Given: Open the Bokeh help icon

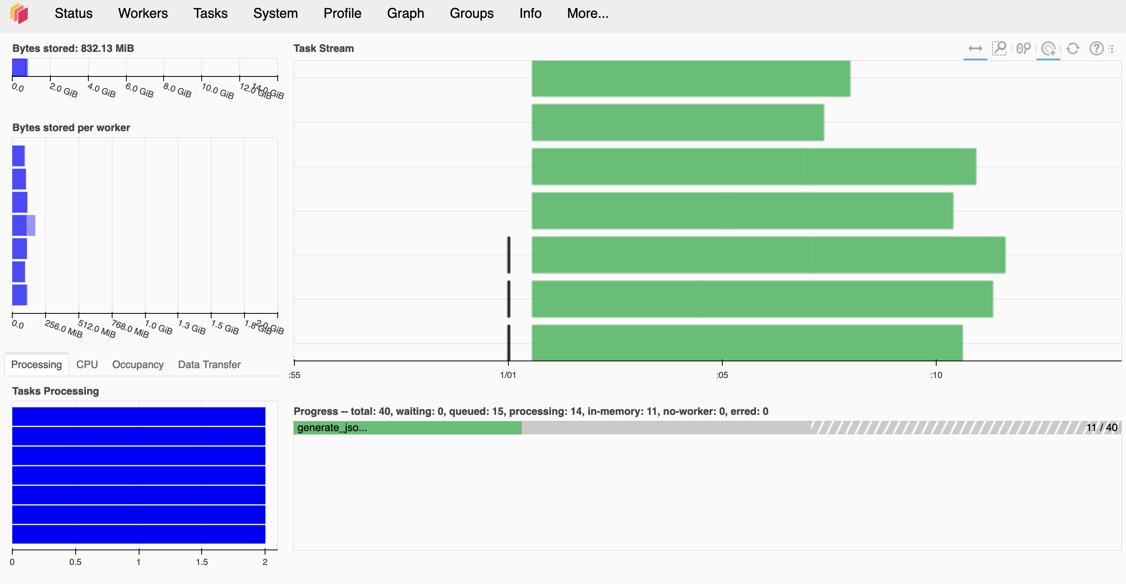Looking at the screenshot, I should pos(1096,48).
